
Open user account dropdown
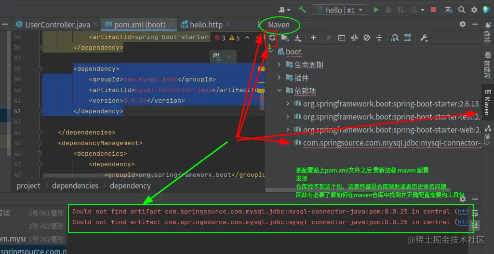(x=284, y=10)
